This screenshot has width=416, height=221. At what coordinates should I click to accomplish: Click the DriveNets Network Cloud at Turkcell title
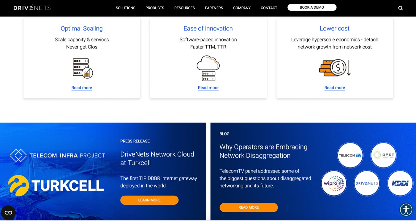tap(157, 159)
